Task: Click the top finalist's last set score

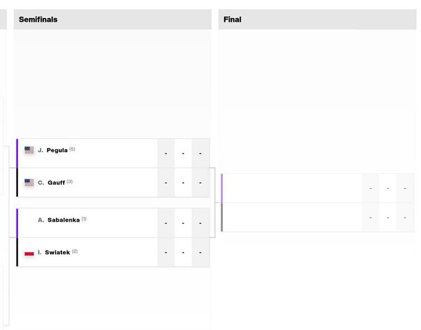Action: coord(405,188)
